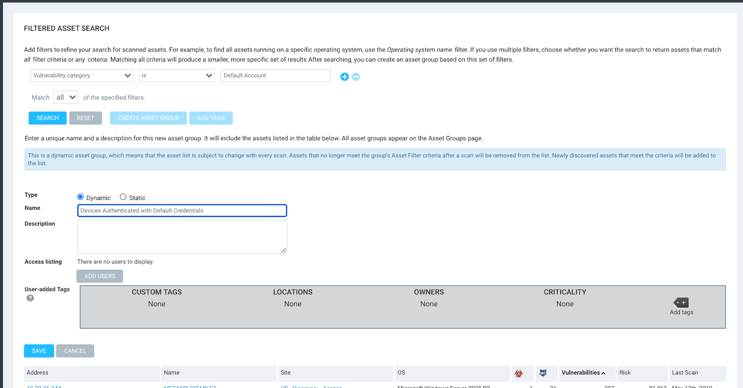Click the Add tags label icon

(x=681, y=303)
